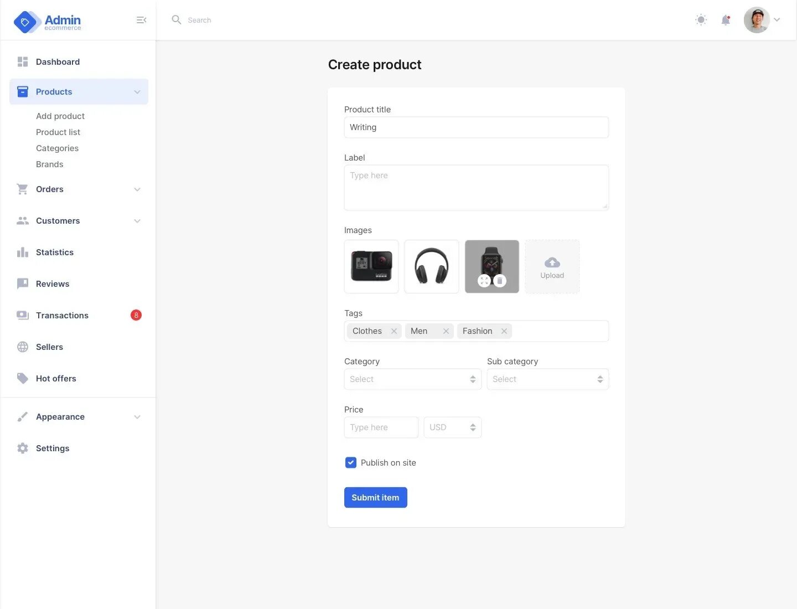Click the red 8 transactions badge

click(x=136, y=315)
